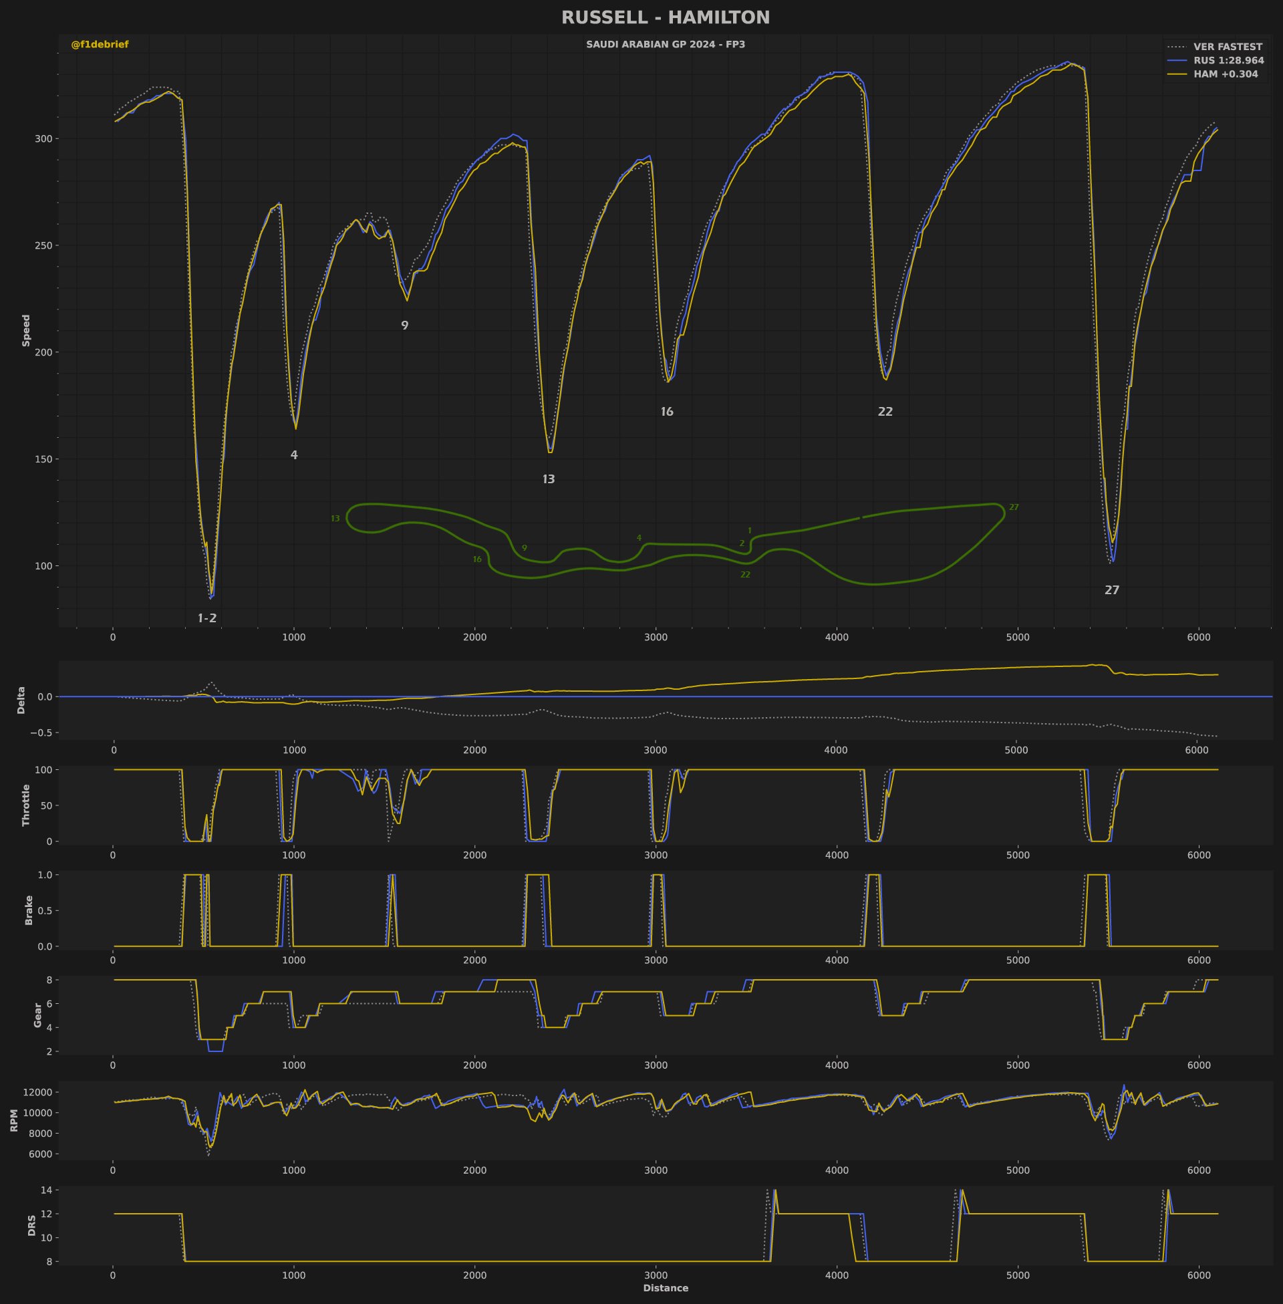This screenshot has height=1304, width=1283.
Task: Click the Throttle axis label
Action: tap(26, 805)
